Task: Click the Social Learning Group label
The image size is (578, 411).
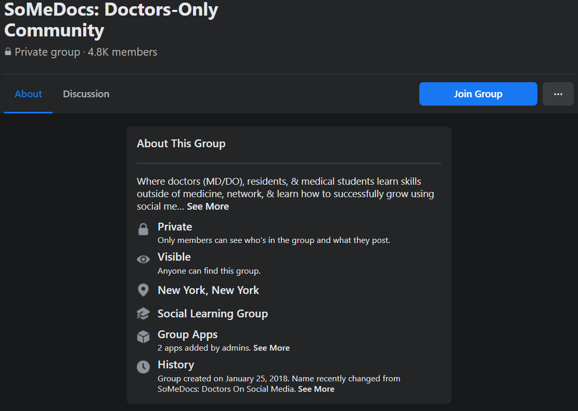Action: tap(212, 313)
